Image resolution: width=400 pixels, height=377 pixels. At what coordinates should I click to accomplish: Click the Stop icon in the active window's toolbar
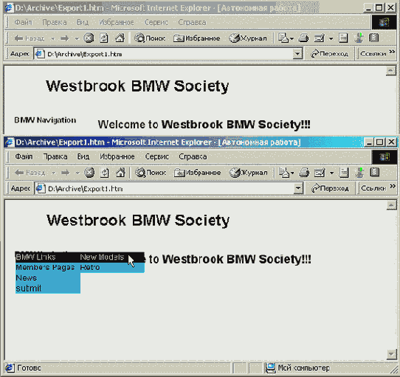(89, 173)
